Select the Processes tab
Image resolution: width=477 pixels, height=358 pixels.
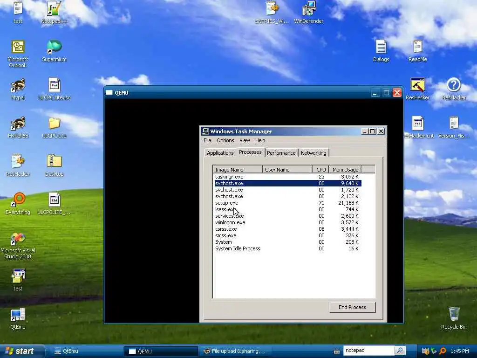[250, 152]
